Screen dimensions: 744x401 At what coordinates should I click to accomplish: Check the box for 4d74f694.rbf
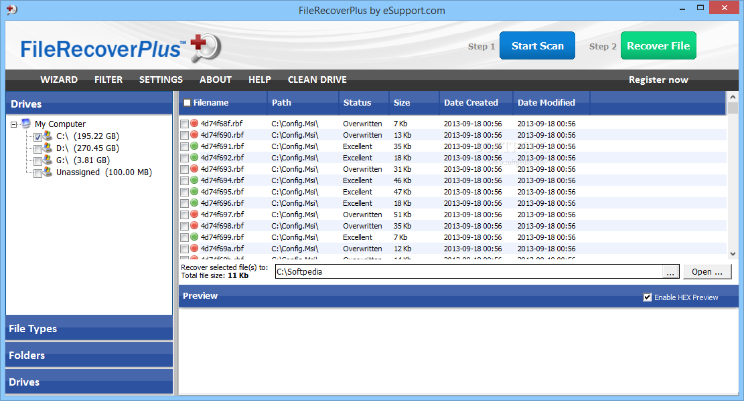click(x=185, y=181)
